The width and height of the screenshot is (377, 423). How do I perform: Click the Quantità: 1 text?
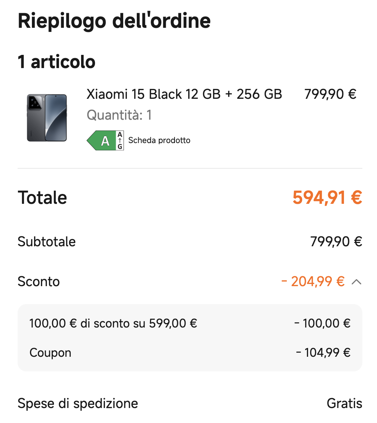point(119,115)
